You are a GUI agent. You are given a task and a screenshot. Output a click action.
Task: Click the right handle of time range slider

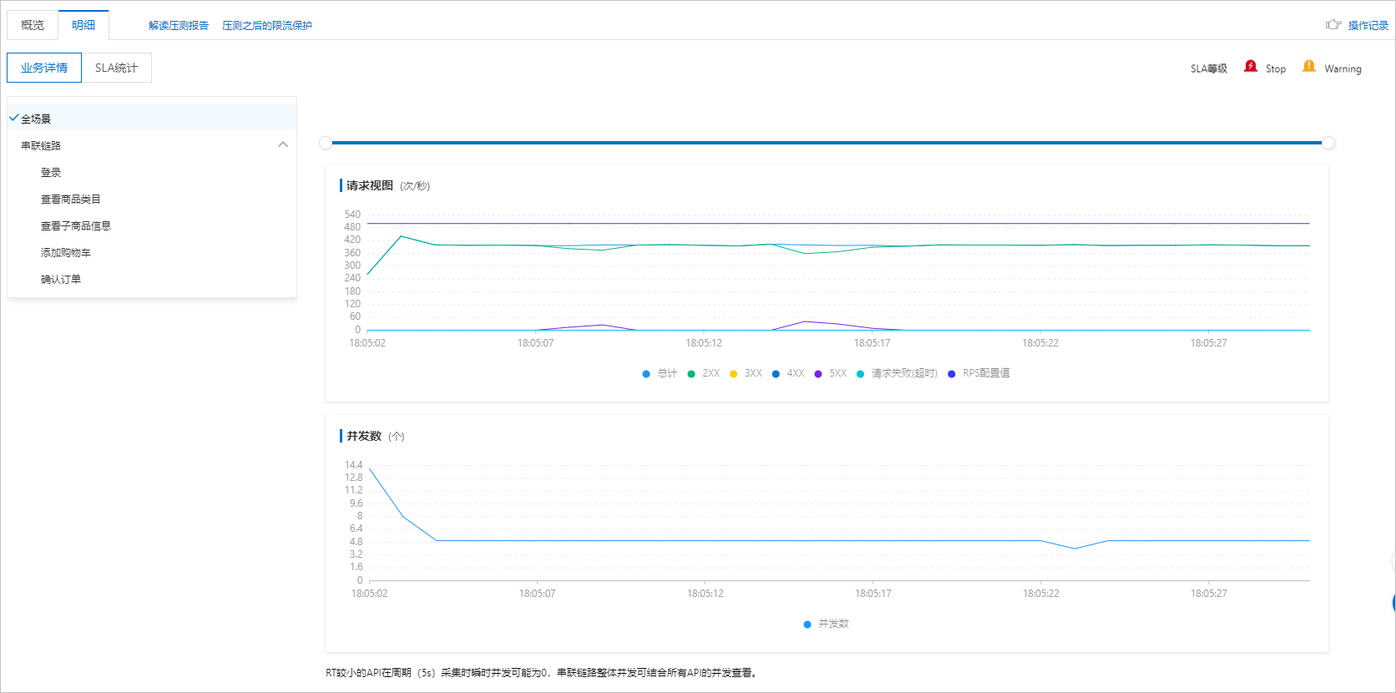click(1328, 143)
